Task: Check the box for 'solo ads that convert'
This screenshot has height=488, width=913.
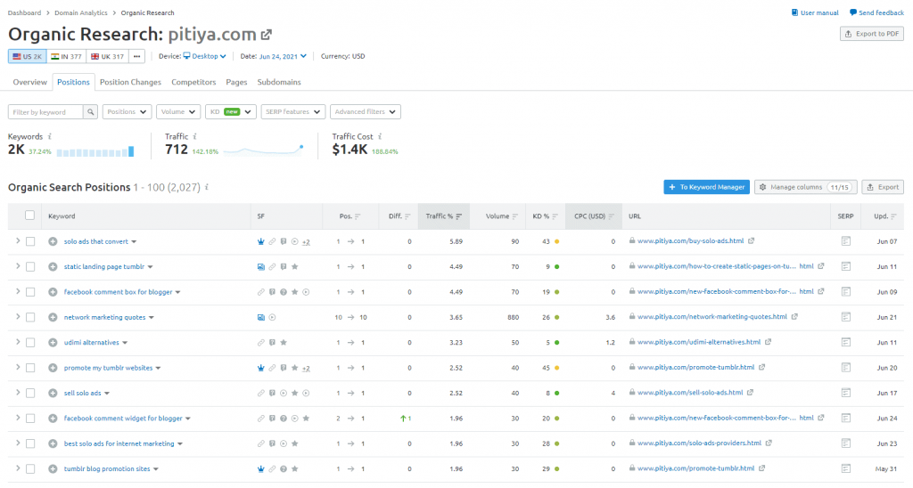Action: click(30, 241)
